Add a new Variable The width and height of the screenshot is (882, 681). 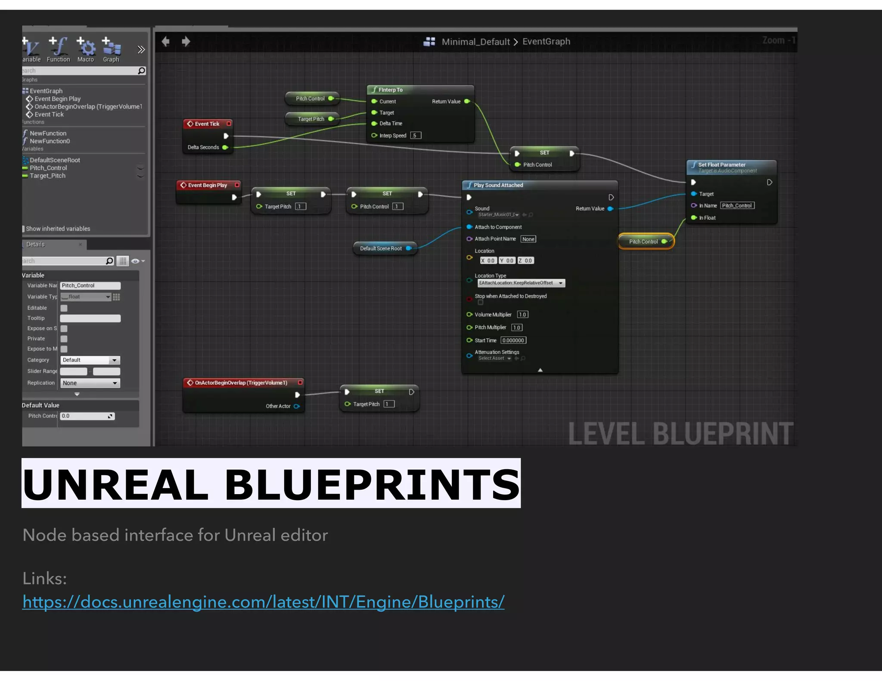tap(31, 50)
